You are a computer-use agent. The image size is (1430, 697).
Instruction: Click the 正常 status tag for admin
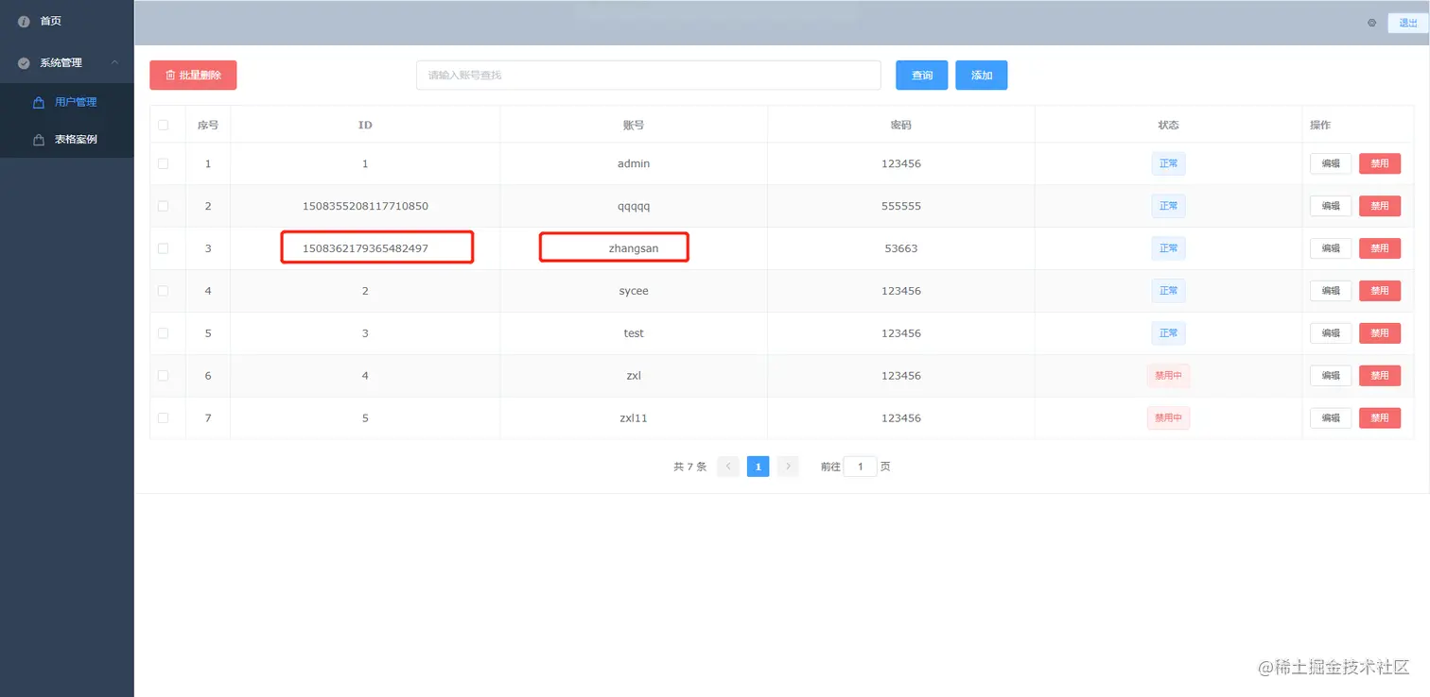pyautogui.click(x=1169, y=163)
